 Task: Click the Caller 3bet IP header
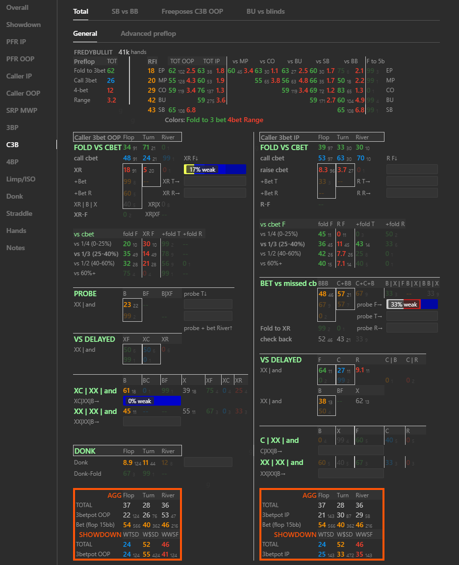tap(280, 137)
